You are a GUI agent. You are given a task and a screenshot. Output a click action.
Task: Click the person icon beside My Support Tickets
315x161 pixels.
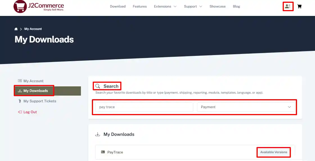click(20, 101)
